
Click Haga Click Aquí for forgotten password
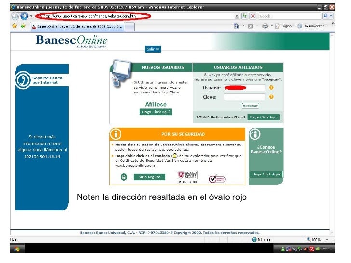tap(263, 117)
